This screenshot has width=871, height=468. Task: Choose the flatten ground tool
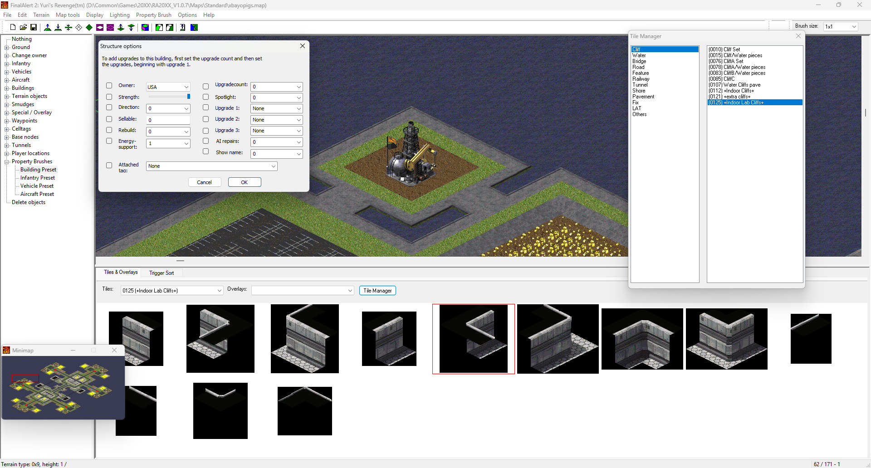pyautogui.click(x=69, y=27)
